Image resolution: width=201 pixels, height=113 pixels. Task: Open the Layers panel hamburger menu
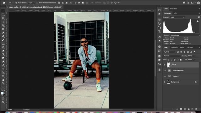click(x=199, y=47)
